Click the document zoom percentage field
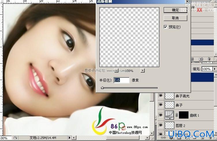The width and height of the screenshot is (217, 141). (x=5, y=138)
